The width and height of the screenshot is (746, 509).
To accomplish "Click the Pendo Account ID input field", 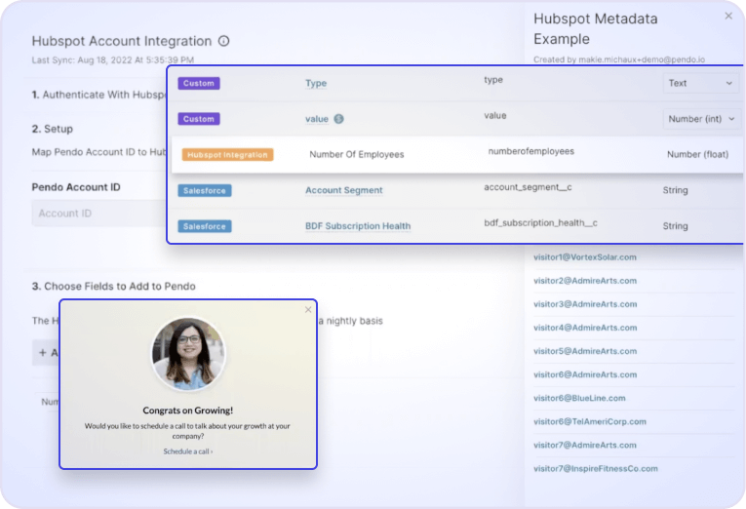I will click(x=98, y=214).
